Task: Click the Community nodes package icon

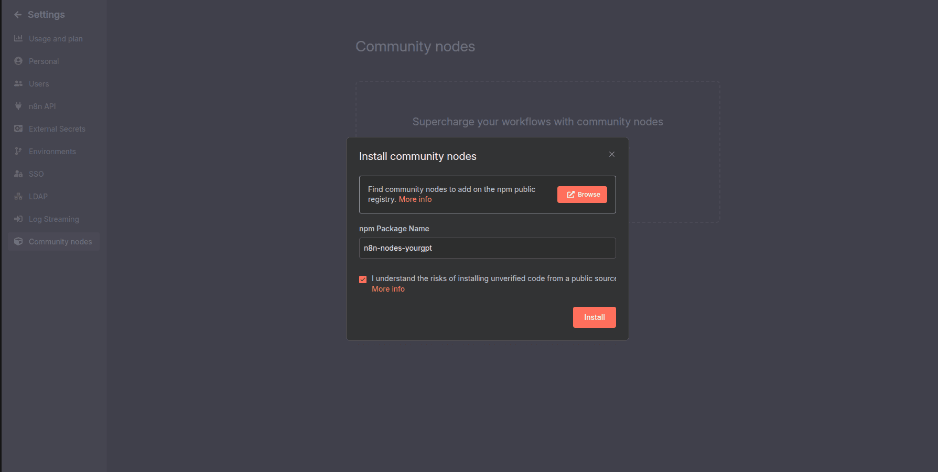Action: pyautogui.click(x=18, y=241)
